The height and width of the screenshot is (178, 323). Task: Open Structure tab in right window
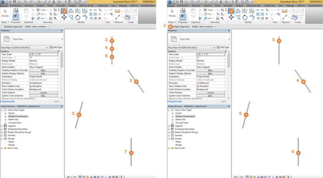coord(196,6)
